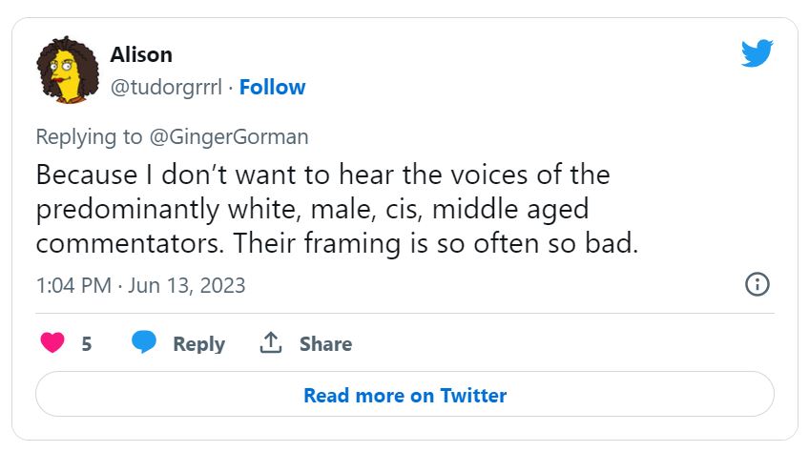Image resolution: width=809 pixels, height=452 pixels.
Task: Click the share upload arrow icon
Action: pos(270,343)
